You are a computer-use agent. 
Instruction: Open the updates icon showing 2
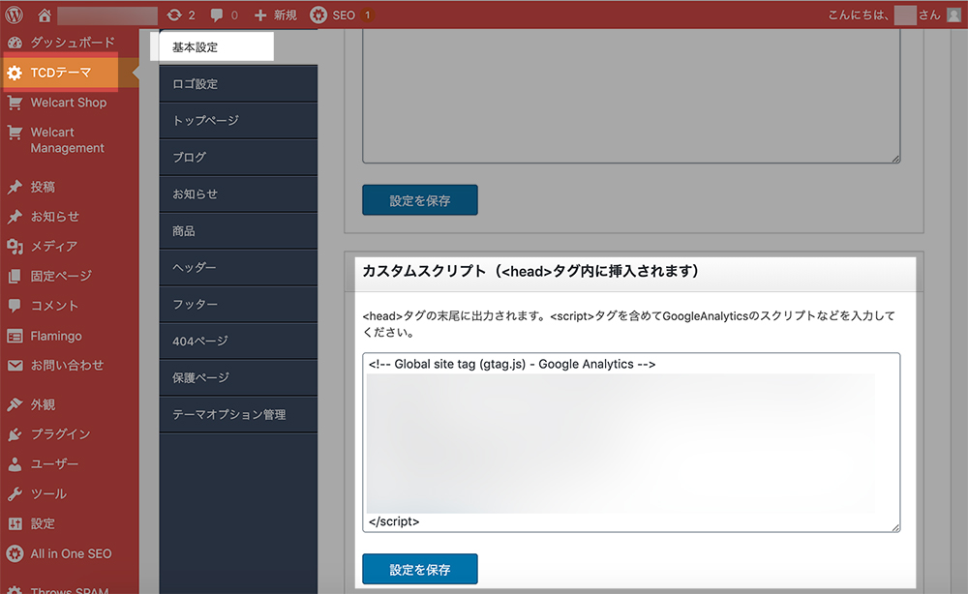pyautogui.click(x=174, y=15)
